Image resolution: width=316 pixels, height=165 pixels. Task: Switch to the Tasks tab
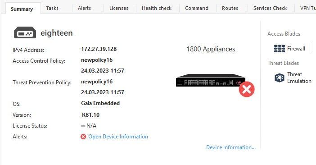[x=52, y=8]
